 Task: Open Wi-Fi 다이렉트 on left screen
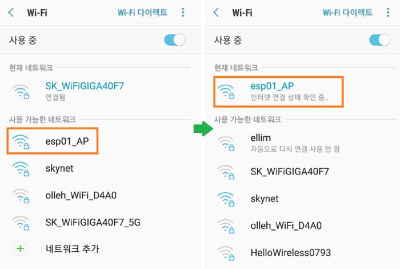[x=142, y=12]
